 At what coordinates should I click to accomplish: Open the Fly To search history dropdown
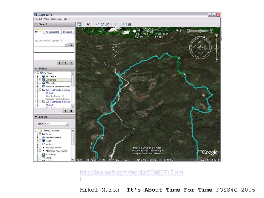coord(66,45)
